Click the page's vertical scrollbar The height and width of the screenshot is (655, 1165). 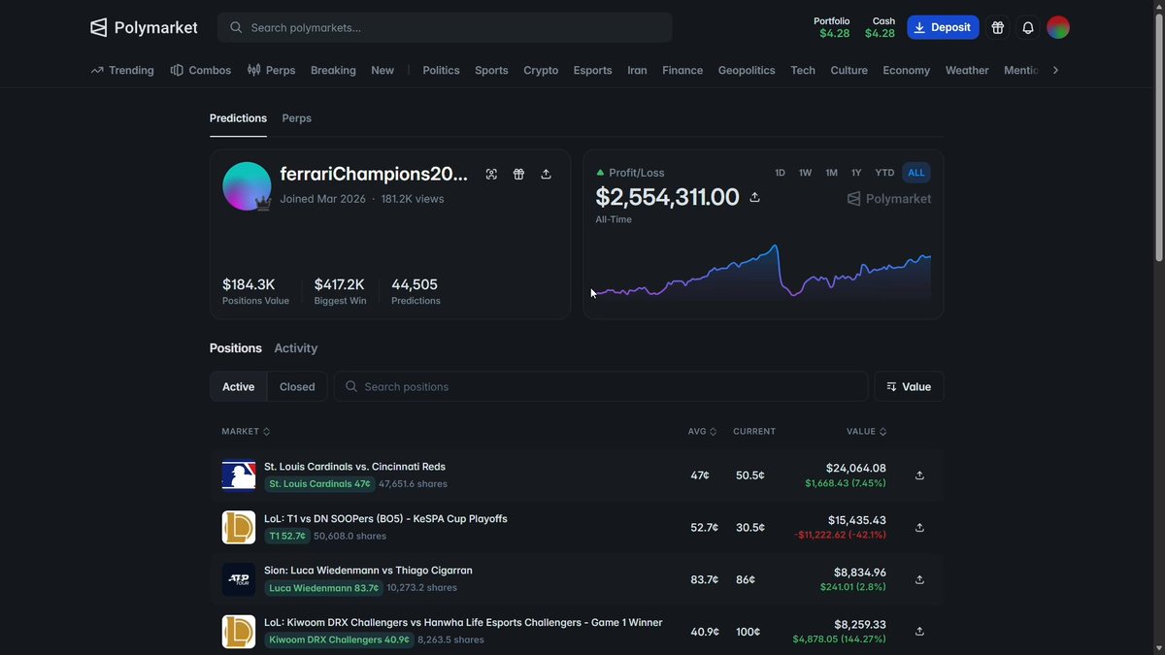coord(1159,136)
